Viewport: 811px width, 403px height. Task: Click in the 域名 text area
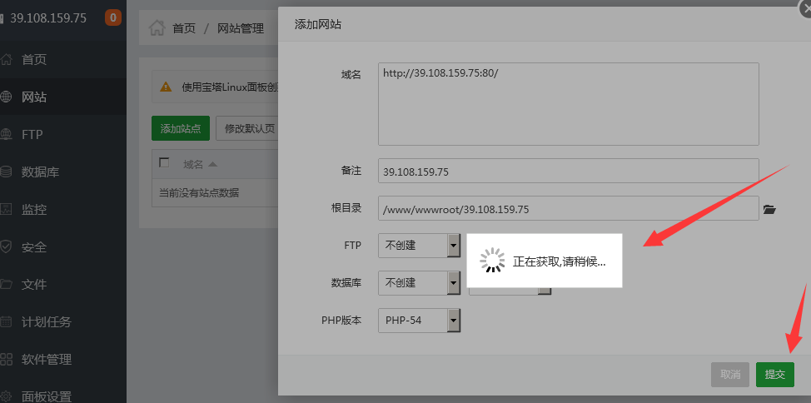click(x=569, y=104)
